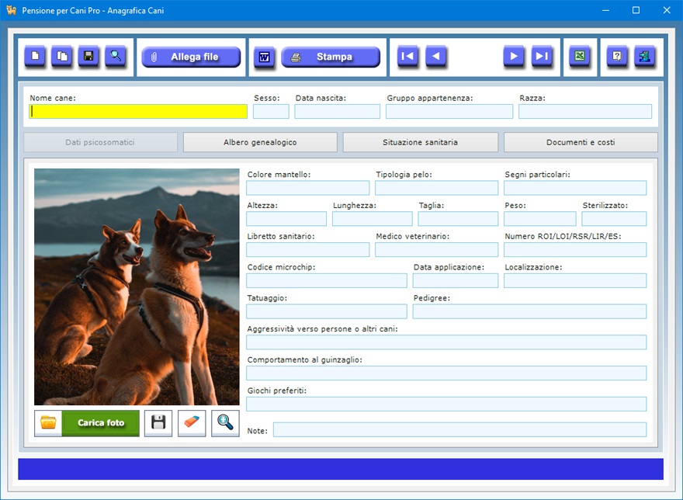Export data to Excel spreadsheet

click(580, 56)
